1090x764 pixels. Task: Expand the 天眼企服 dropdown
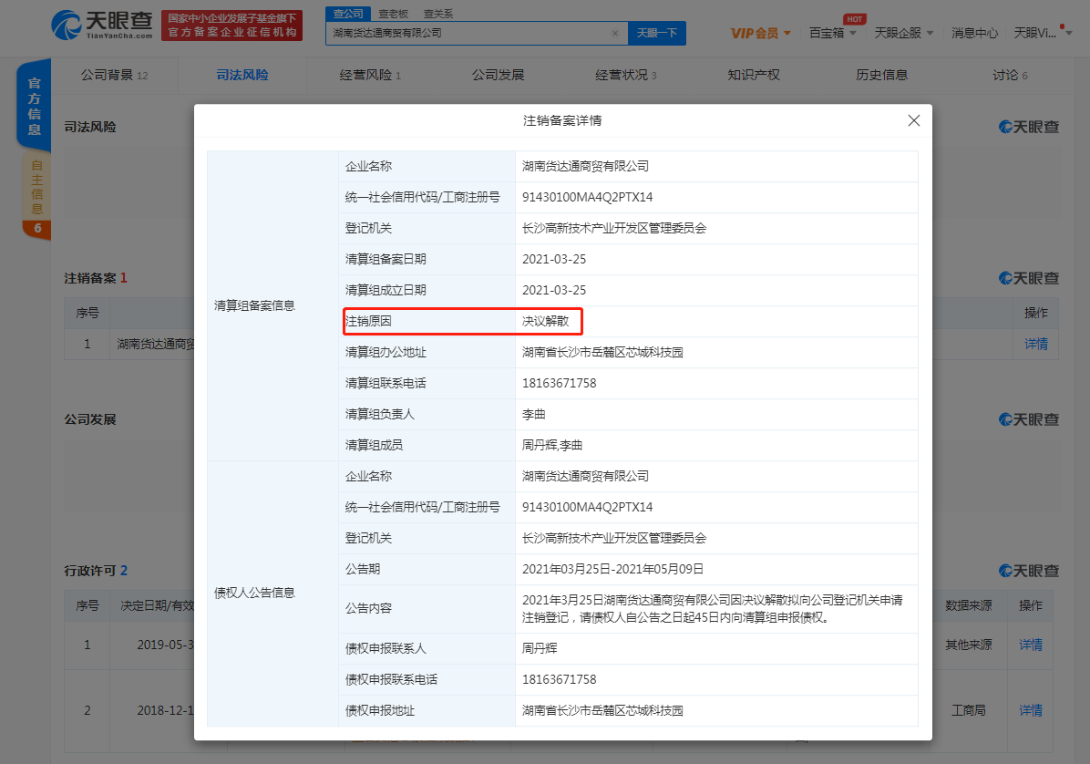[903, 33]
